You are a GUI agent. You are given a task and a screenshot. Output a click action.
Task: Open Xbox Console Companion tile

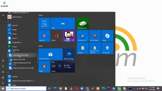(83, 24)
